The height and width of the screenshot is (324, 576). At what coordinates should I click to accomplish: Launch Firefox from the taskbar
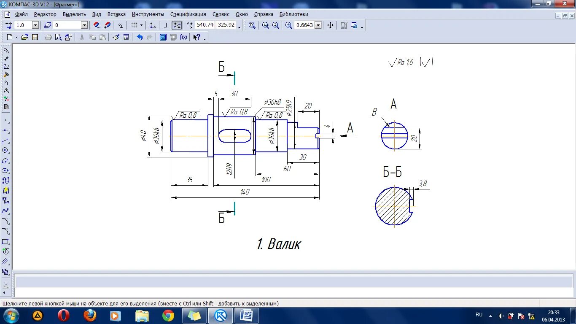tap(90, 316)
